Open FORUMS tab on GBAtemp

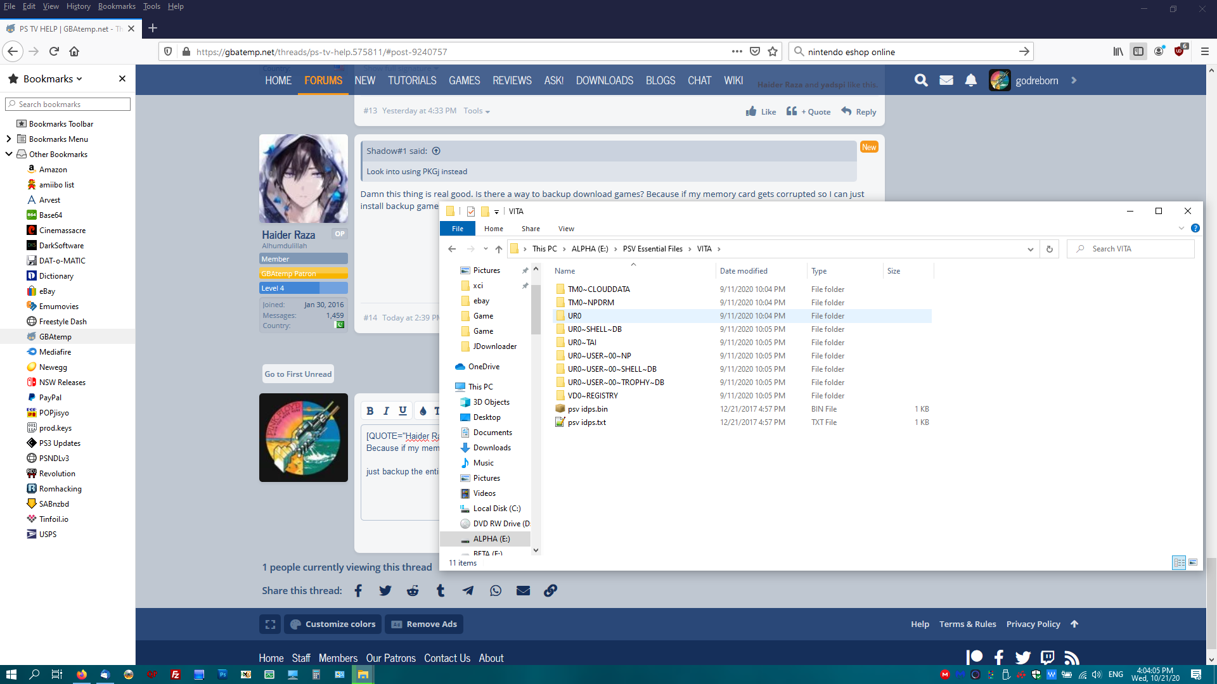(323, 80)
